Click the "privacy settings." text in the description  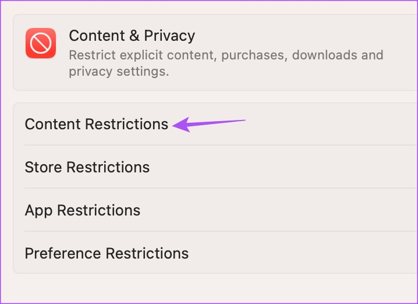pos(119,72)
